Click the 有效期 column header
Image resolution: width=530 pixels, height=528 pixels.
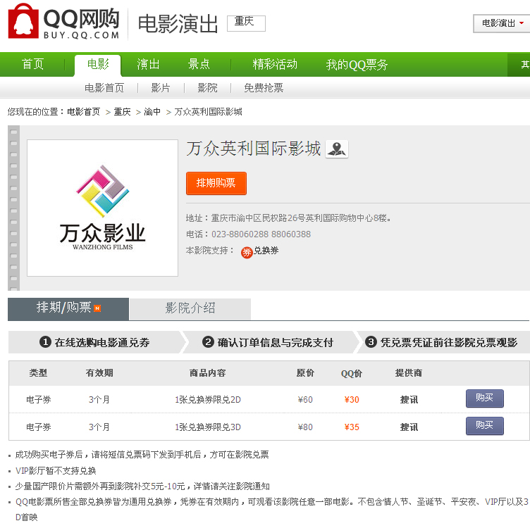click(x=99, y=373)
